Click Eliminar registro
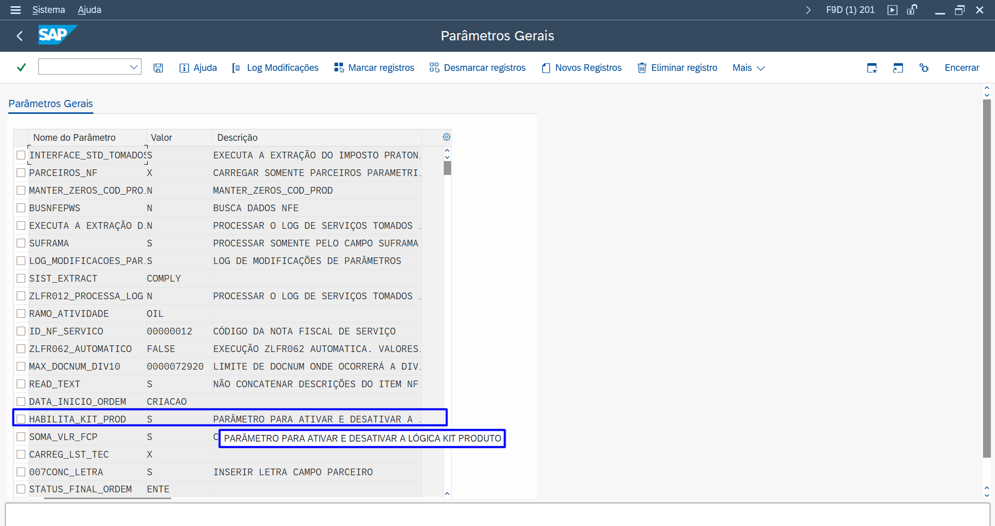This screenshot has height=526, width=995. (677, 68)
